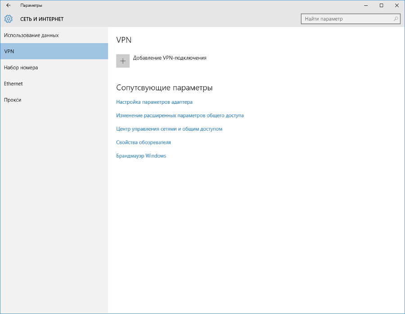The height and width of the screenshot is (314, 405).
Task: Open the Прокси settings section
Action: [54, 100]
